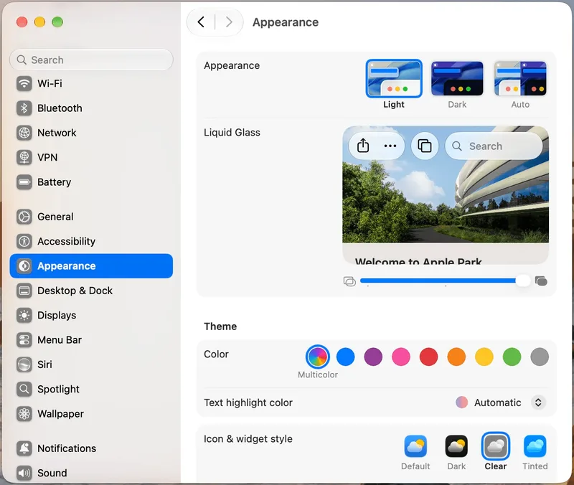The width and height of the screenshot is (574, 485).
Task: Pick the blue theme color
Action: pyautogui.click(x=346, y=357)
